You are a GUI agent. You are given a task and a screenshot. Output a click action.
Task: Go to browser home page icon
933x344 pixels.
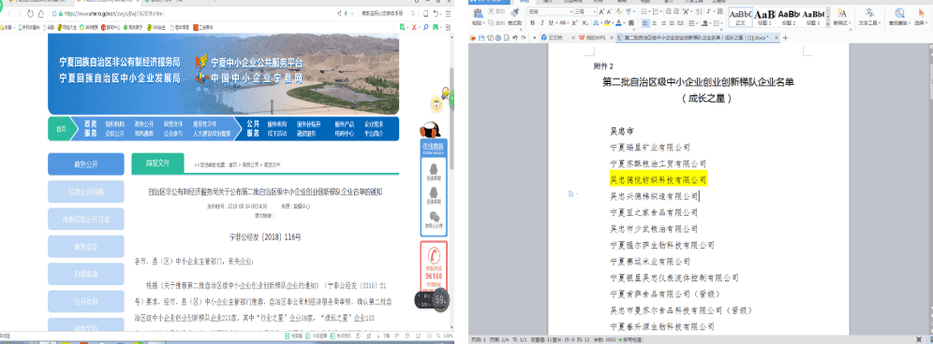point(41,14)
